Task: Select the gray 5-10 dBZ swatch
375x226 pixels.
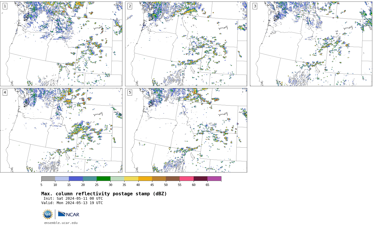Action: point(48,179)
